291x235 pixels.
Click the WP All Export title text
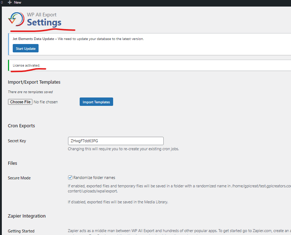(41, 15)
